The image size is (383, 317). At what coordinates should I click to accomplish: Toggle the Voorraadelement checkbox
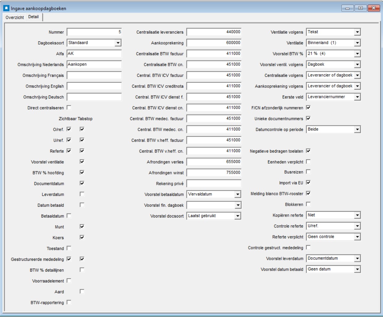pyautogui.click(x=69, y=281)
